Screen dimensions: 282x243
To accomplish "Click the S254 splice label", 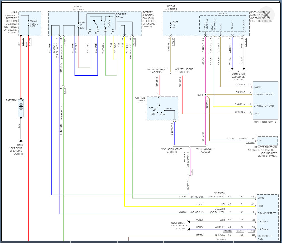I will 200,95.
